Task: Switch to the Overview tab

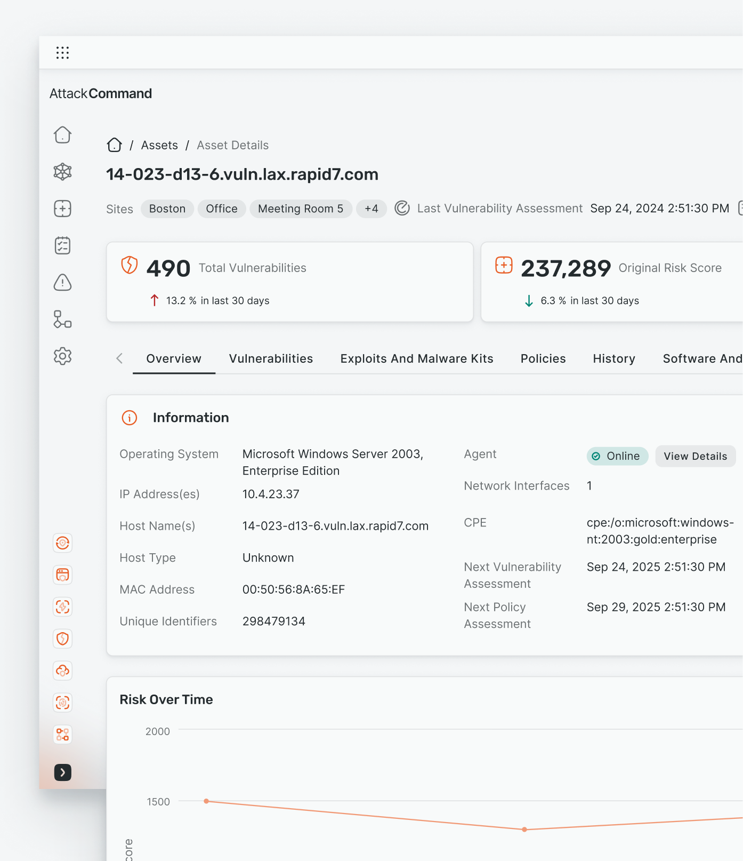Action: [174, 358]
